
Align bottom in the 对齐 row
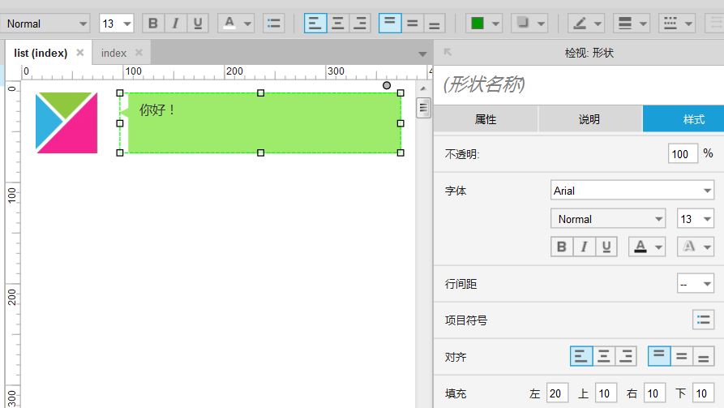[703, 356]
